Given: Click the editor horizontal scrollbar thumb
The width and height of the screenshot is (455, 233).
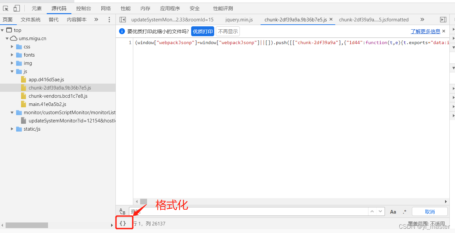Looking at the screenshot, I should tap(143, 201).
